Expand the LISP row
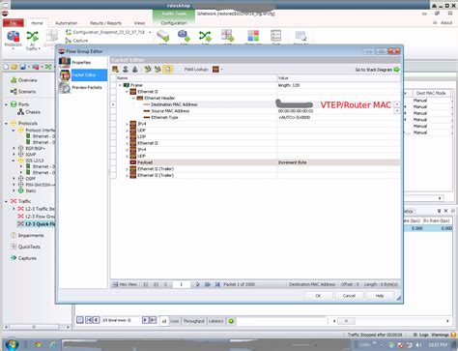 (127, 136)
